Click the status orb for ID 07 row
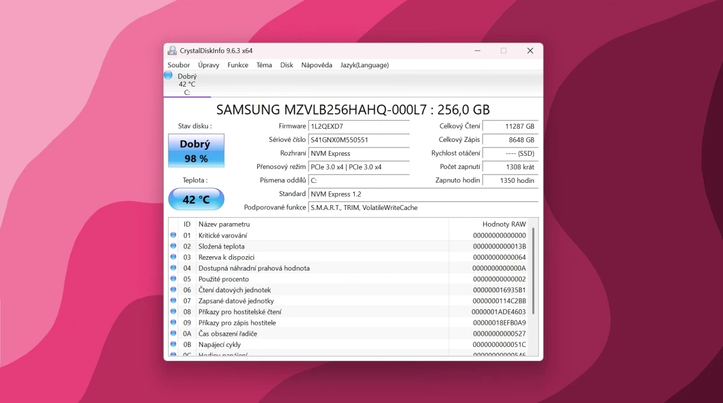Screen dimensions: 723x403 click(174, 300)
